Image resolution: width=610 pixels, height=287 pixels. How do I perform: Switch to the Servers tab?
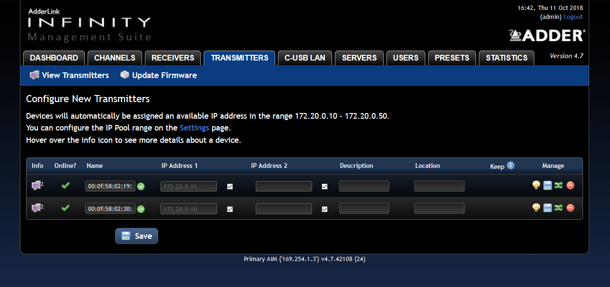(x=359, y=58)
